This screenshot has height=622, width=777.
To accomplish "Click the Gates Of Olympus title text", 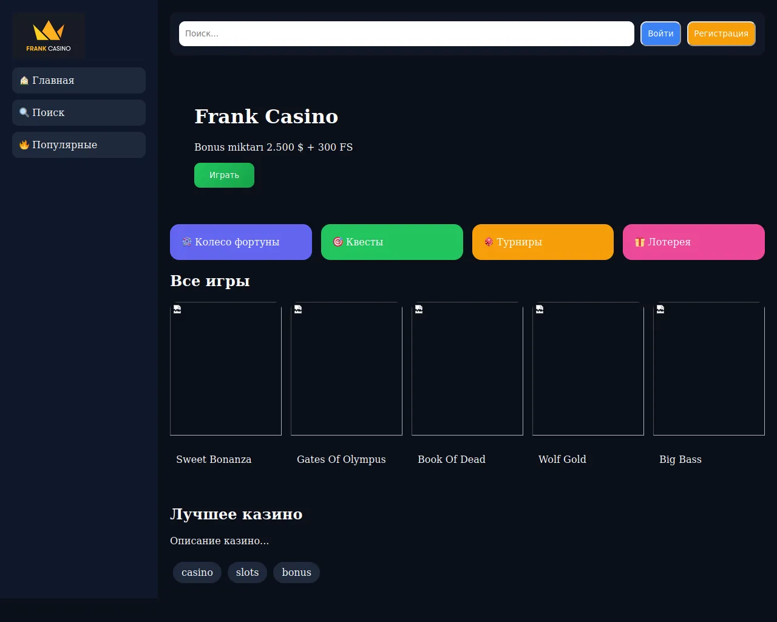I will tap(341, 459).
